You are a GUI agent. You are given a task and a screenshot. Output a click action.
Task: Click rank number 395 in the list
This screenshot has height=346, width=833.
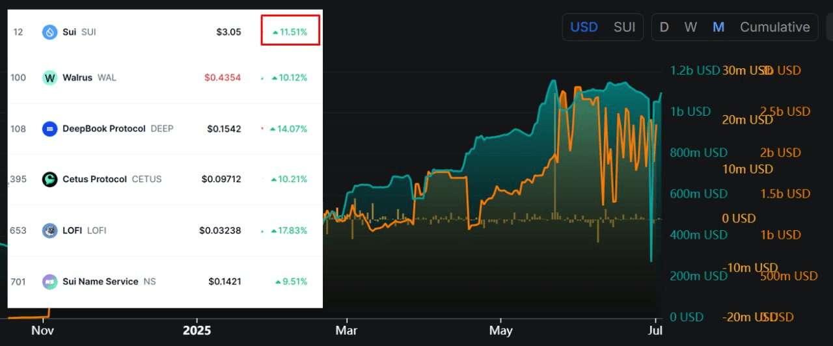(18, 180)
